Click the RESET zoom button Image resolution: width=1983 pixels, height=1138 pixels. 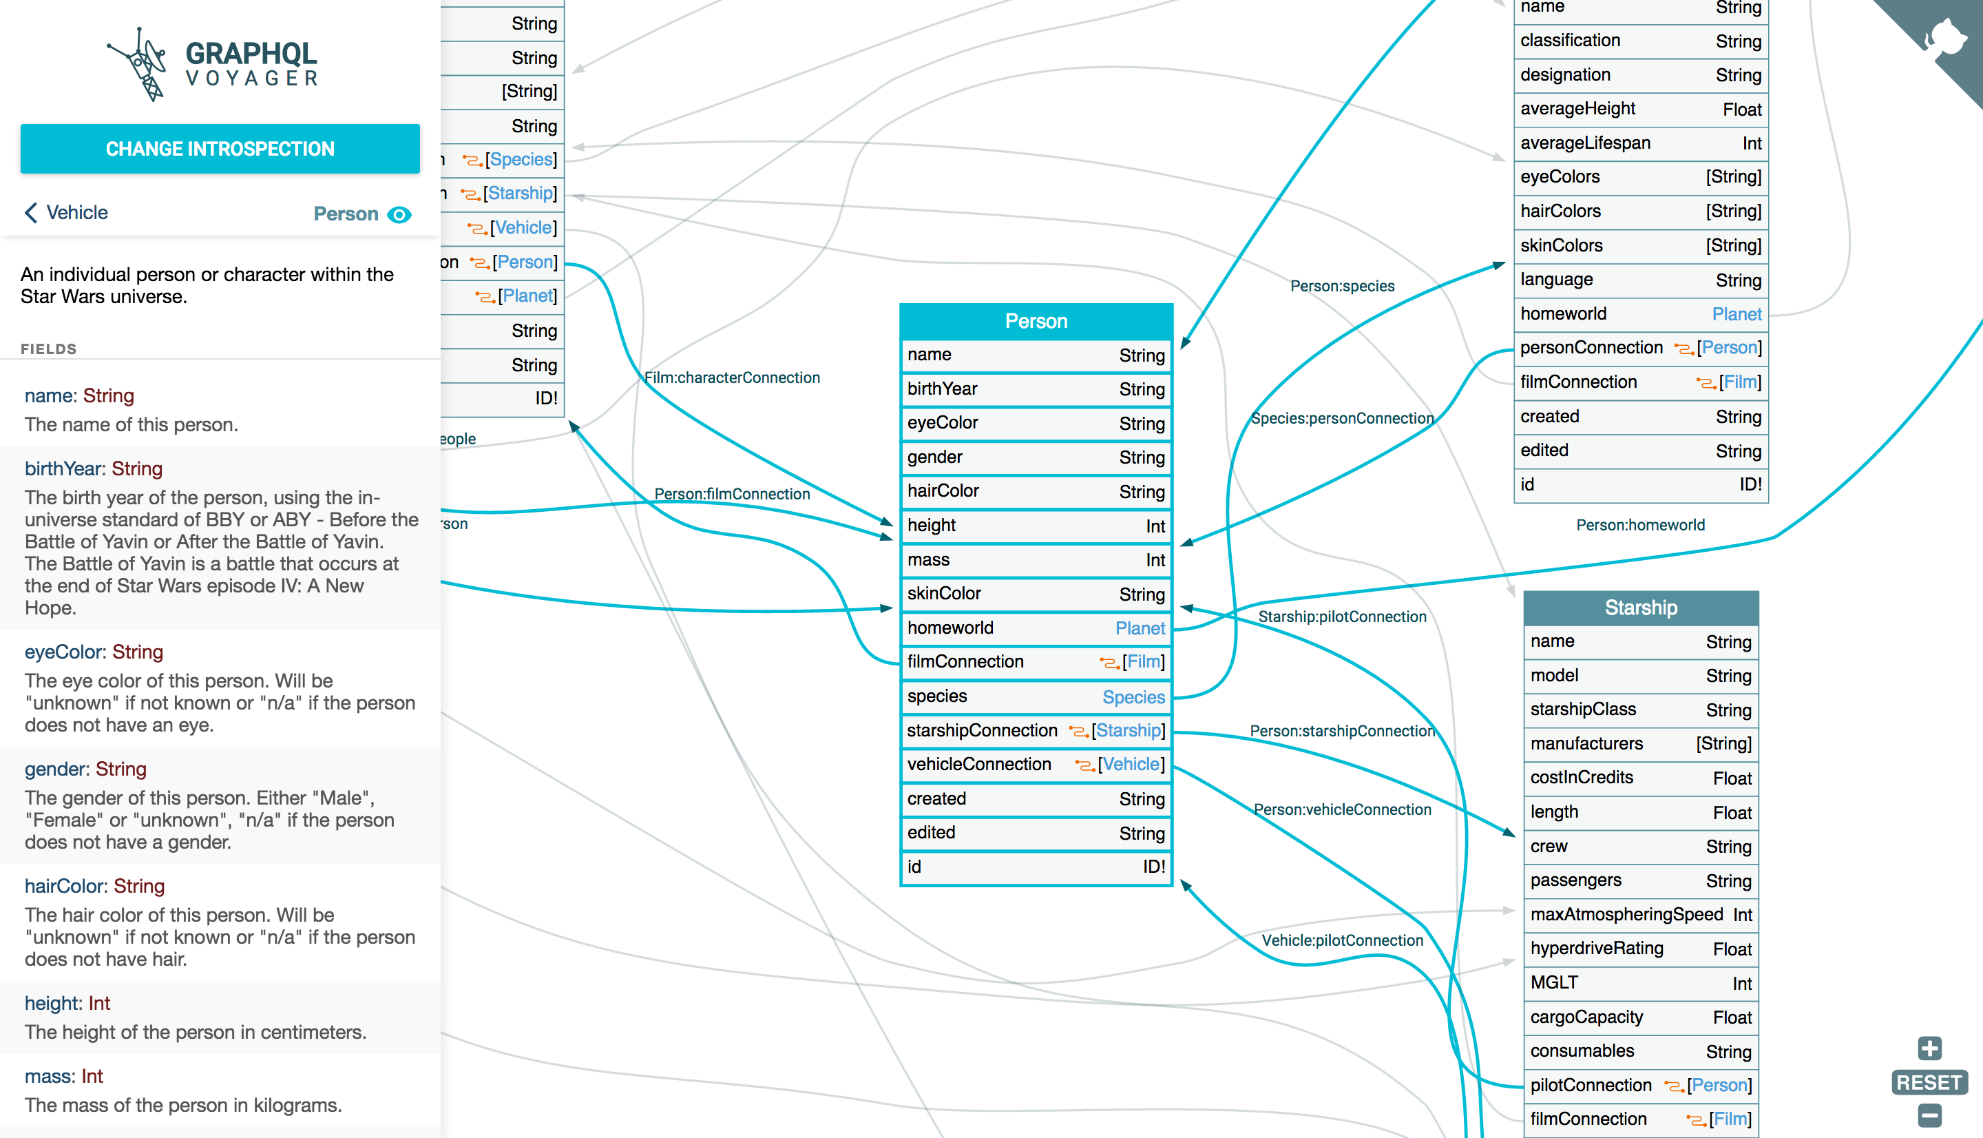click(x=1929, y=1082)
